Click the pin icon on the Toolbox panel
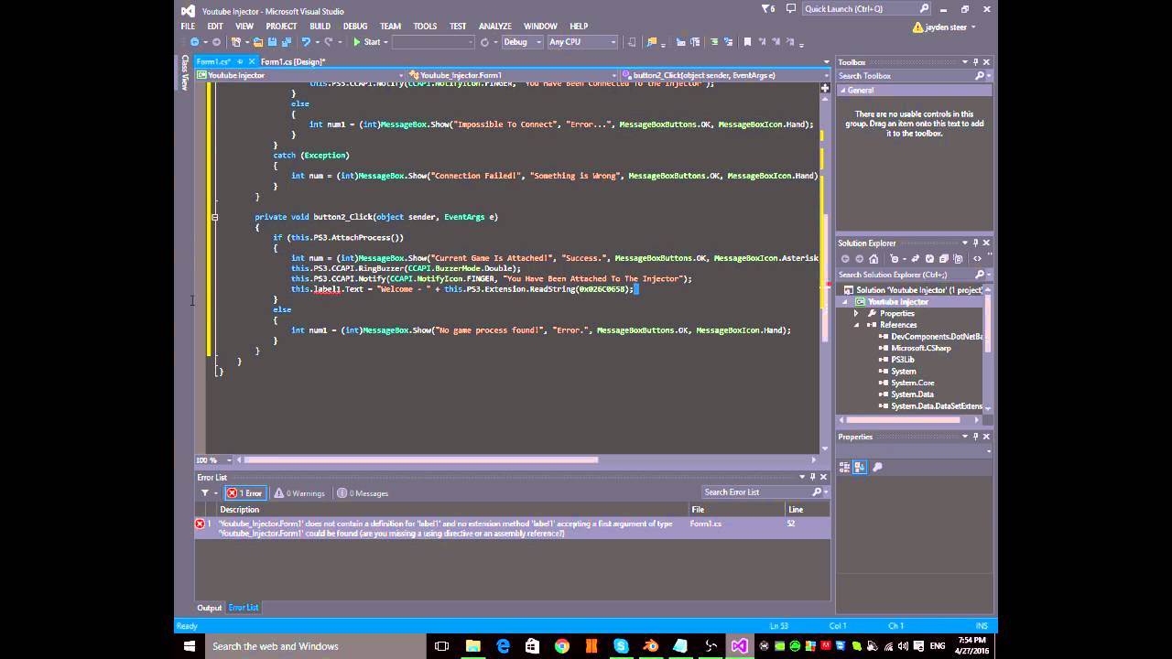1172x659 pixels. click(x=976, y=62)
